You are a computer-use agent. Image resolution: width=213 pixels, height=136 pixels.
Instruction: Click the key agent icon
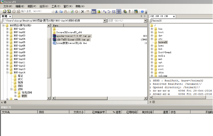(130, 12)
